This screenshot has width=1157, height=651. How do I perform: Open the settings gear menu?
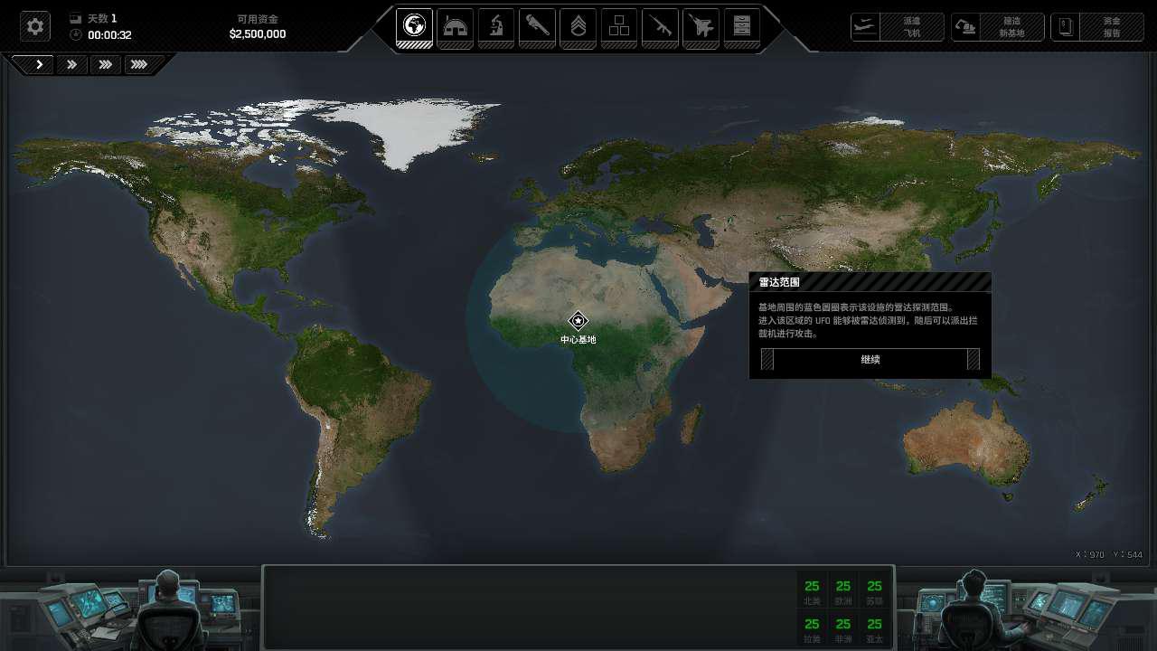click(35, 26)
